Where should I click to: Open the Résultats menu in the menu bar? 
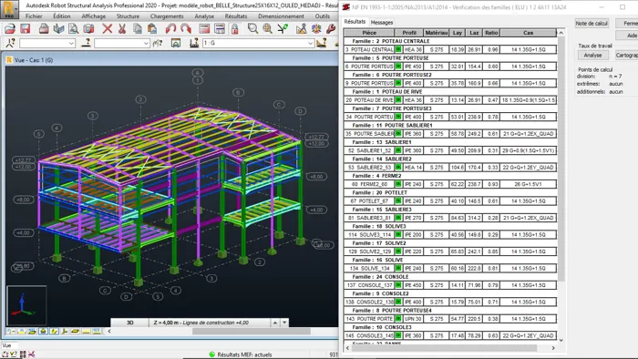pos(235,16)
